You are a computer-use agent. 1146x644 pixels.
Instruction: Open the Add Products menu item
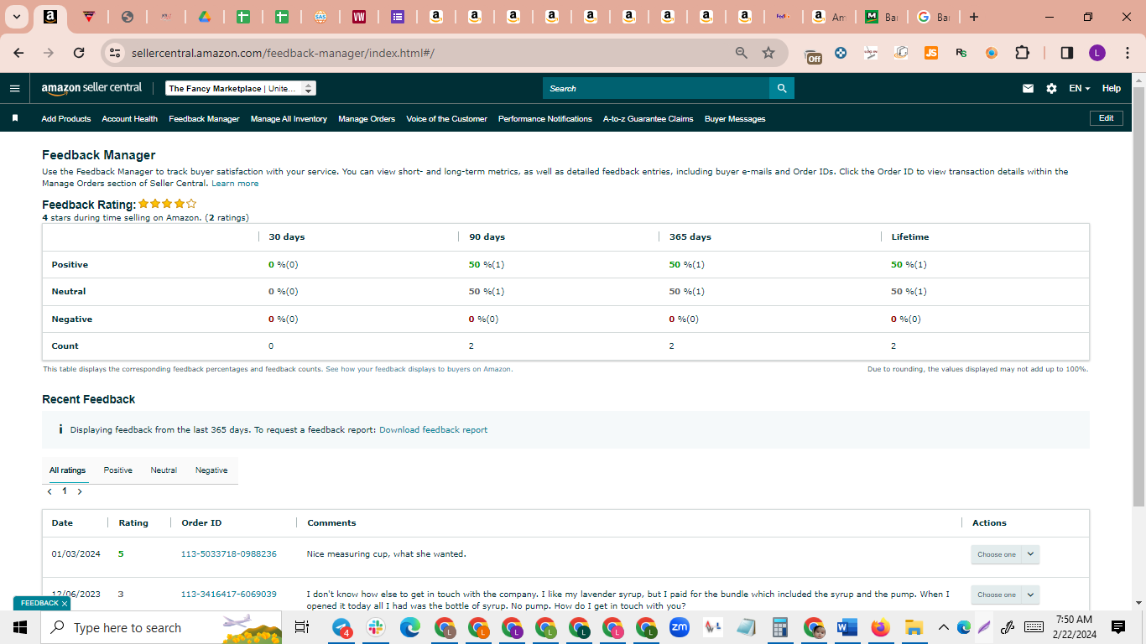click(x=66, y=118)
